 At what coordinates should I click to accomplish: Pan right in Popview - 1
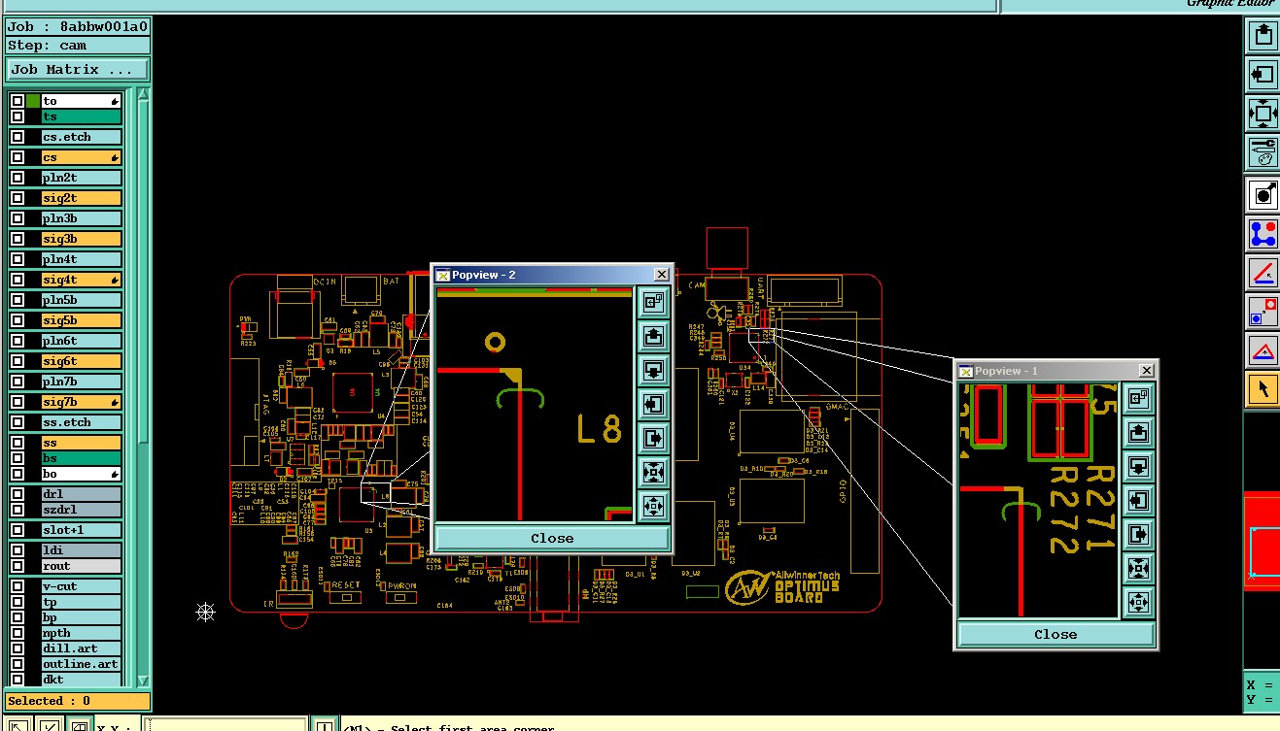pos(1138,534)
